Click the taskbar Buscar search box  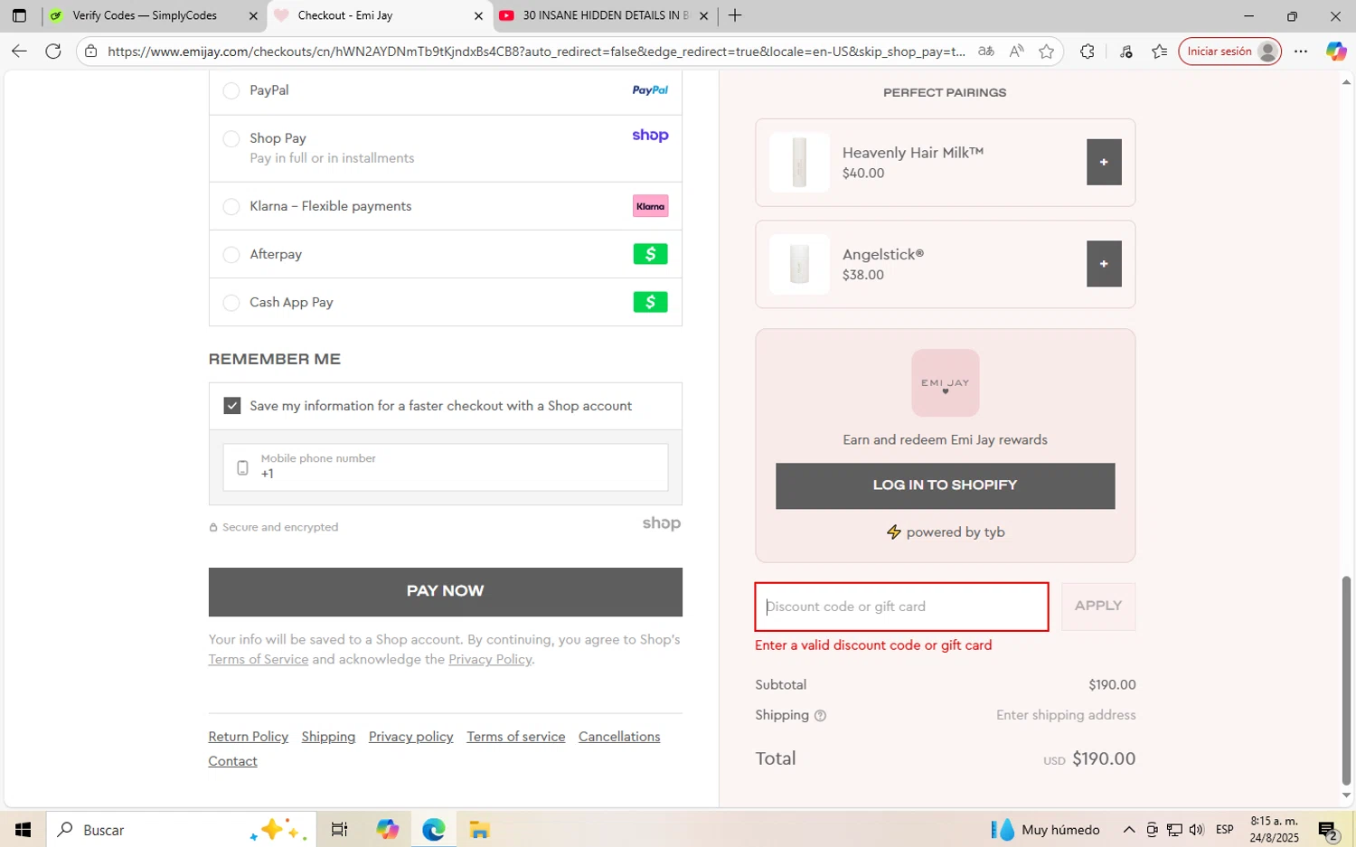tap(181, 830)
